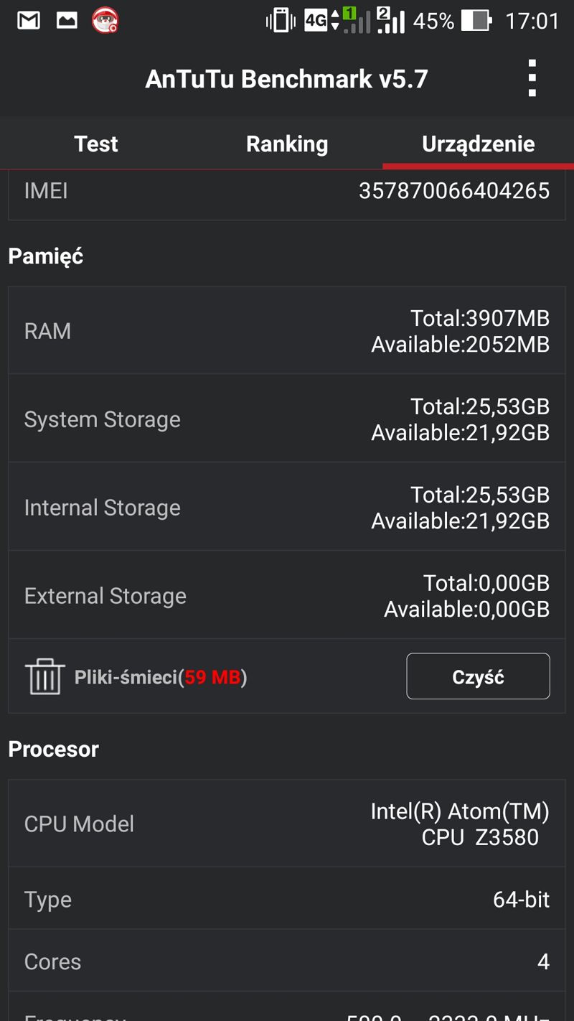The image size is (574, 1021).
Task: Tap the red AnTuTu mascot notification icon
Action: 105,21
